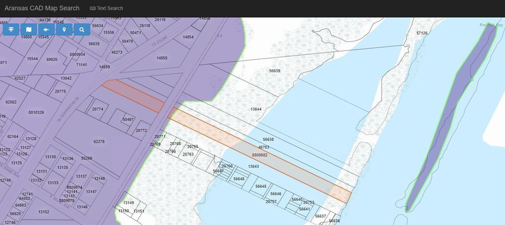This screenshot has width=505, height=225.
Task: Select parcel label 56638
Action: (x=268, y=140)
